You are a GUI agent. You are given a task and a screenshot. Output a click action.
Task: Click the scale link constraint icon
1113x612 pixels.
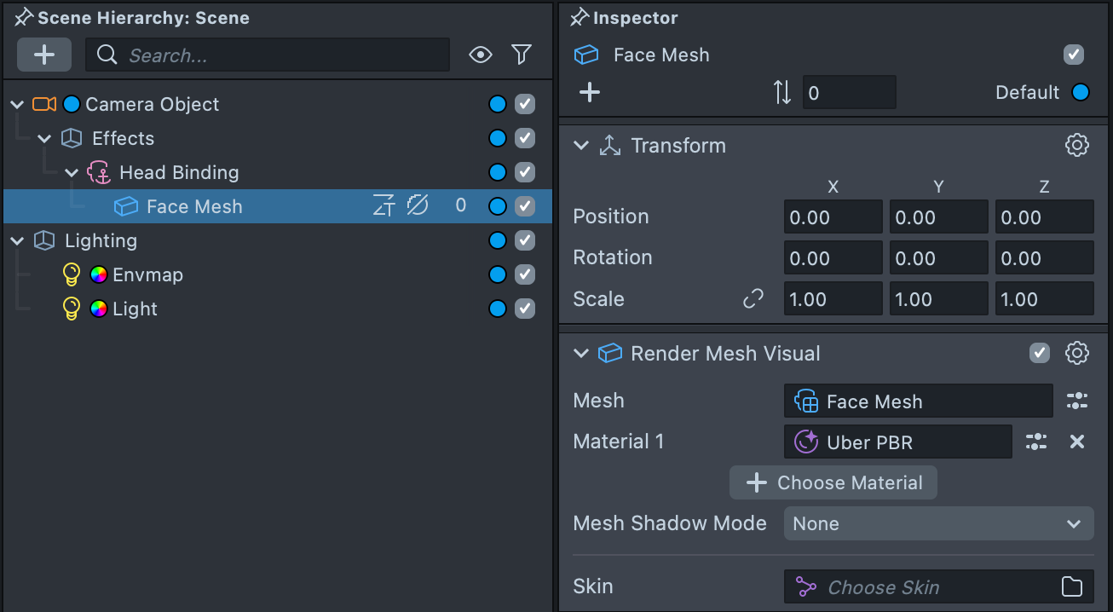click(753, 299)
